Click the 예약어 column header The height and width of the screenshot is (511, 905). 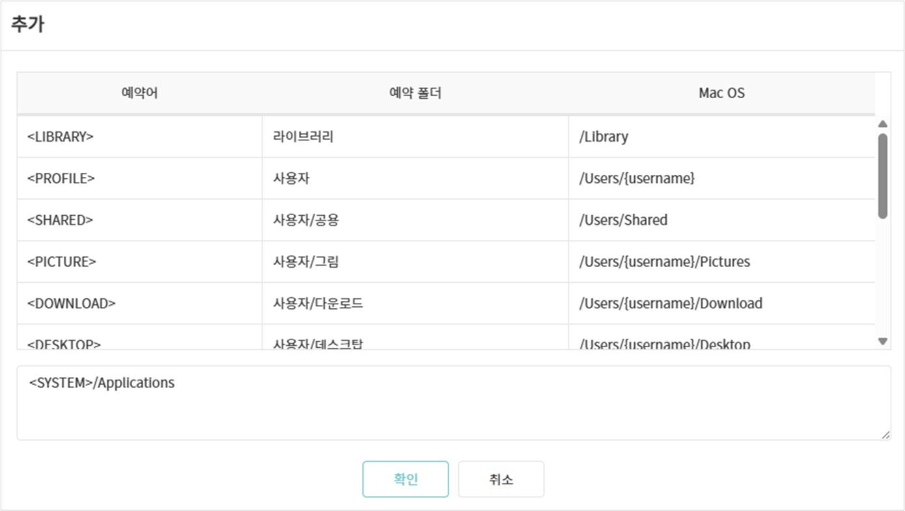point(139,93)
